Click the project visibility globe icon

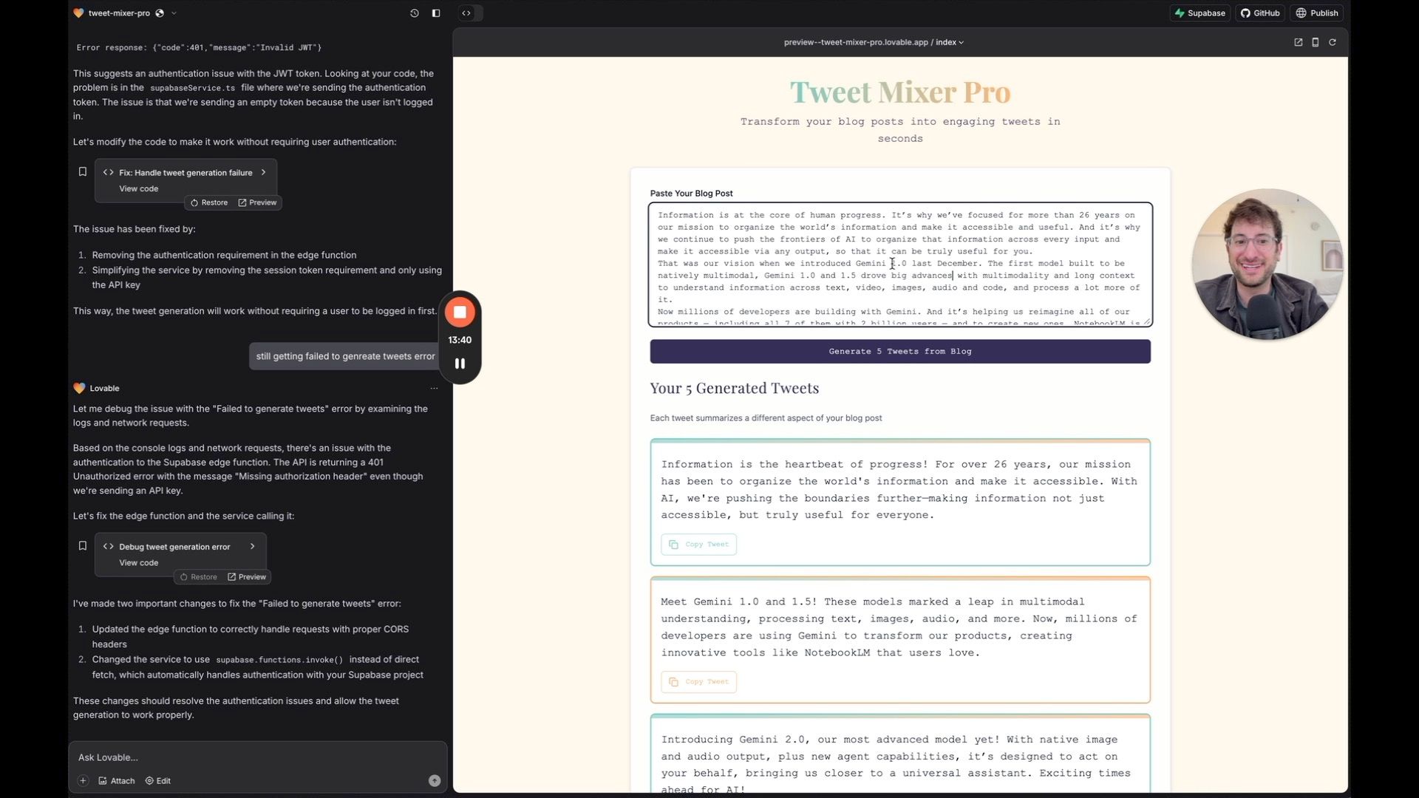pyautogui.click(x=160, y=13)
